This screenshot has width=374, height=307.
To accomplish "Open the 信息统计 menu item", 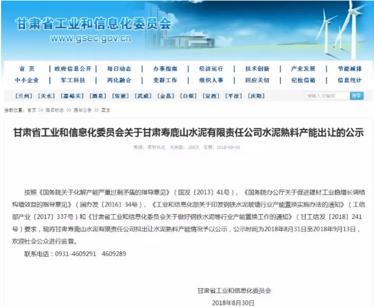I will (x=350, y=80).
